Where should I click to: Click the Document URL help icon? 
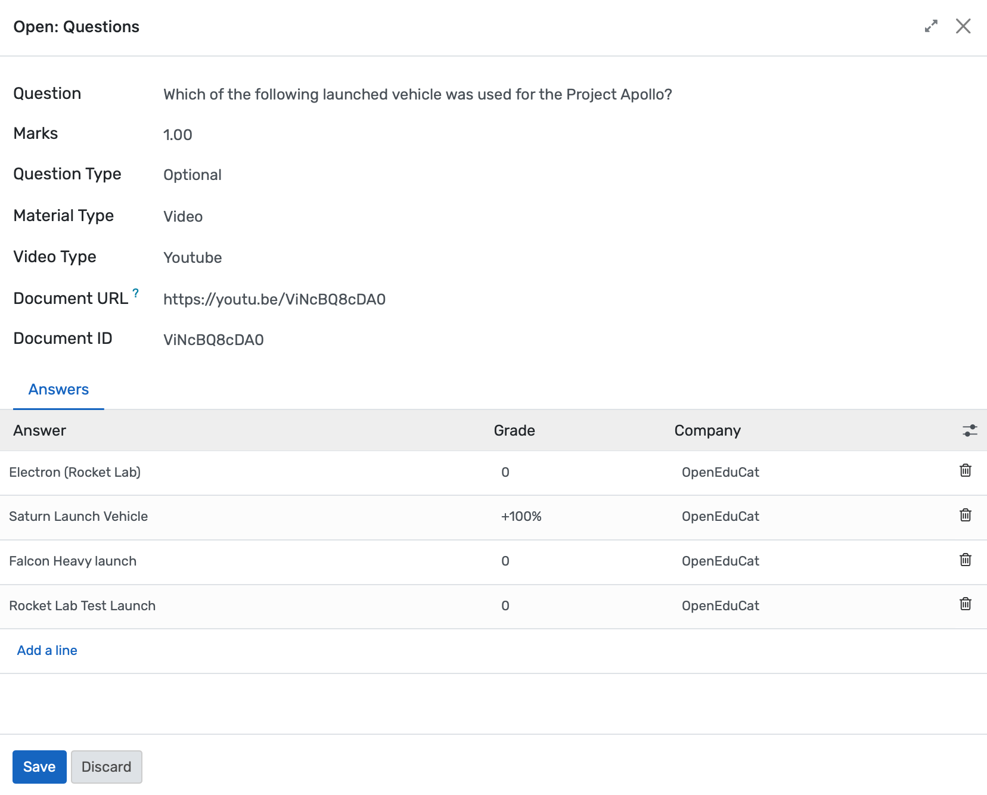(135, 293)
